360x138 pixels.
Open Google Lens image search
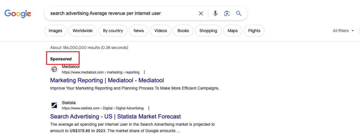tap(227, 13)
